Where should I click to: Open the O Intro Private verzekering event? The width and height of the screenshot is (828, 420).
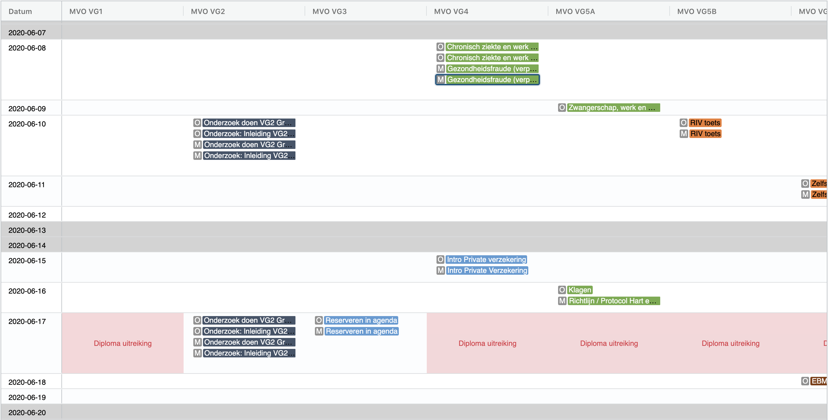[x=481, y=260]
